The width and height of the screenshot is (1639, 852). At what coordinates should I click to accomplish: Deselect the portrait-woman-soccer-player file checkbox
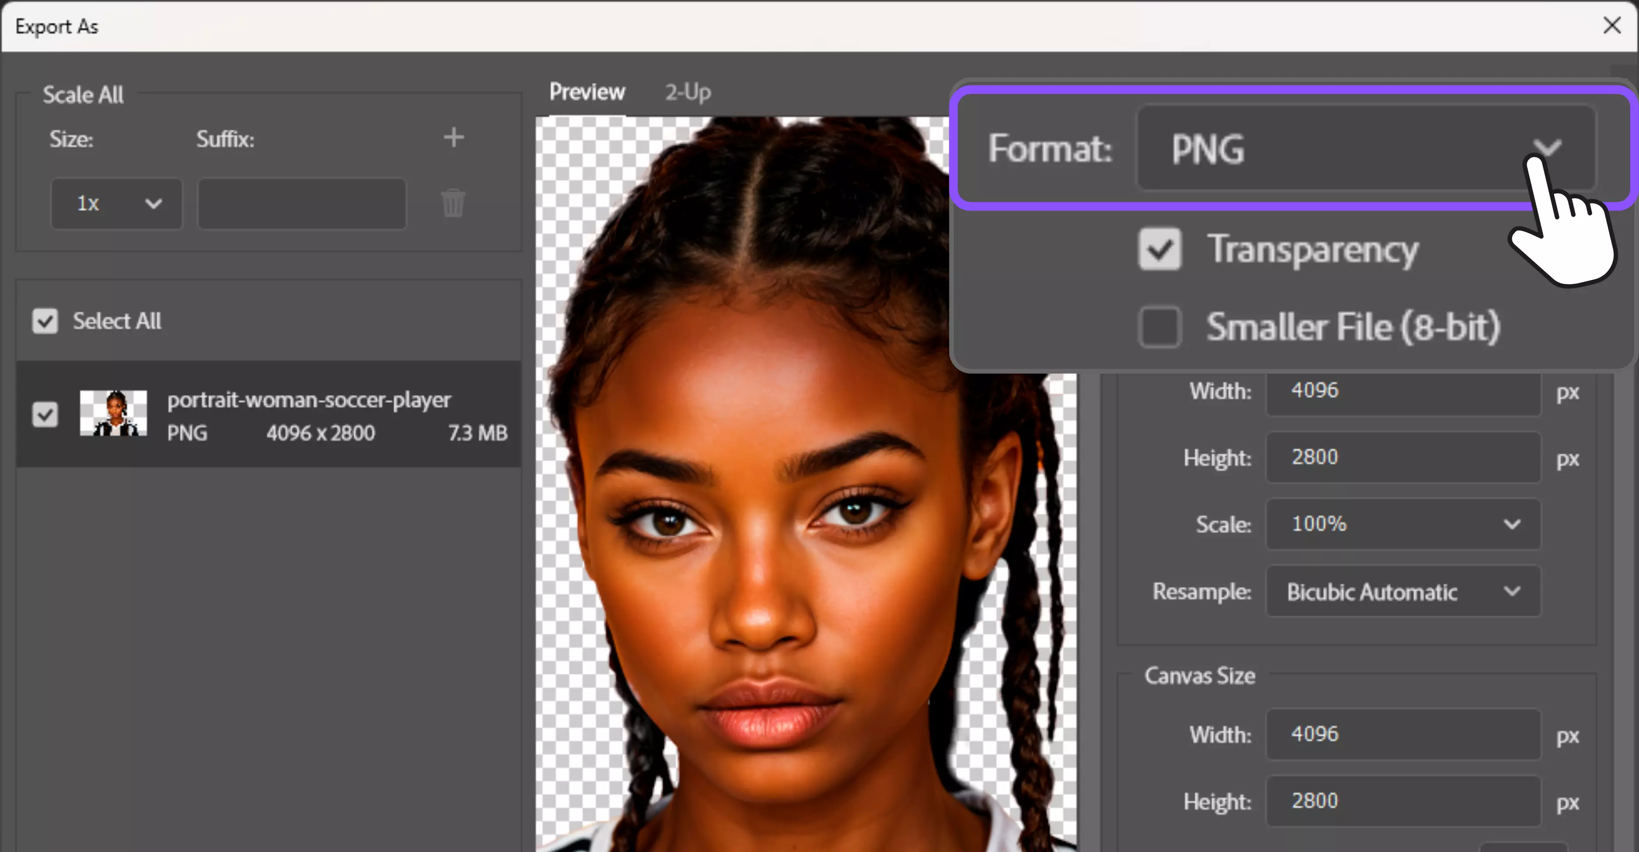point(44,414)
